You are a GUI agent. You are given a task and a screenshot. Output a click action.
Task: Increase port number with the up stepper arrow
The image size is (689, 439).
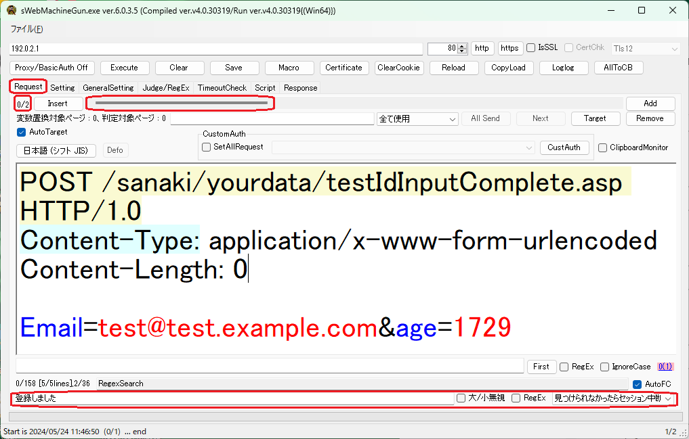[x=462, y=46]
